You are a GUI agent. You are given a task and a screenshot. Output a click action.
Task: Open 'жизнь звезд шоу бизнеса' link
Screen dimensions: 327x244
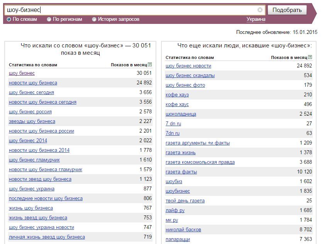[38, 218]
